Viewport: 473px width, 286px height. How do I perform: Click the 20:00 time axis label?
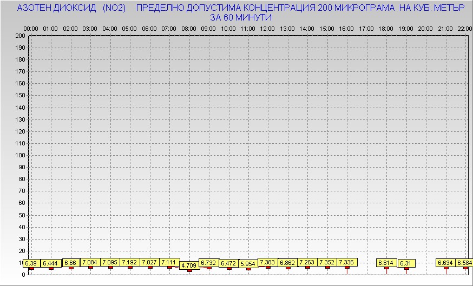(425, 28)
